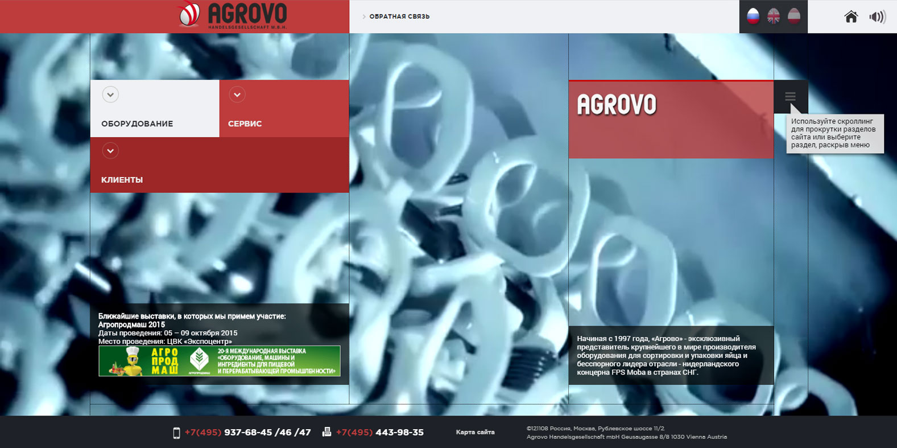The width and height of the screenshot is (897, 448).
Task: Switch language to Russian flag
Action: click(x=753, y=16)
